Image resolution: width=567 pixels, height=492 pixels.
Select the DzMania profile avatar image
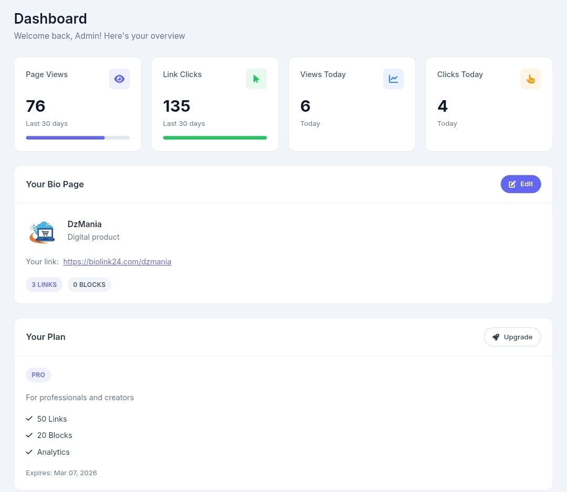pyautogui.click(x=41, y=231)
